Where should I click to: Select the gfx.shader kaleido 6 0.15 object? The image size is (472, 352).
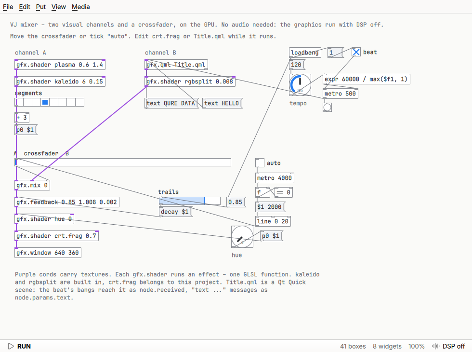[60, 81]
